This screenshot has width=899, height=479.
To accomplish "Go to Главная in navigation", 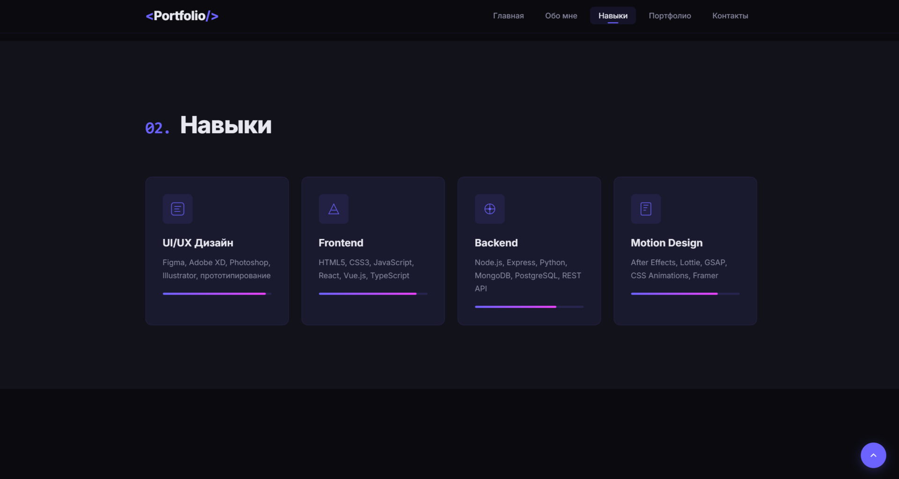I will coord(508,16).
